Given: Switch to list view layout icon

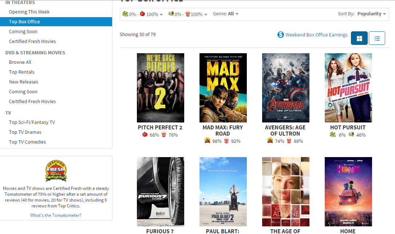Looking at the screenshot, I should pyautogui.click(x=377, y=38).
